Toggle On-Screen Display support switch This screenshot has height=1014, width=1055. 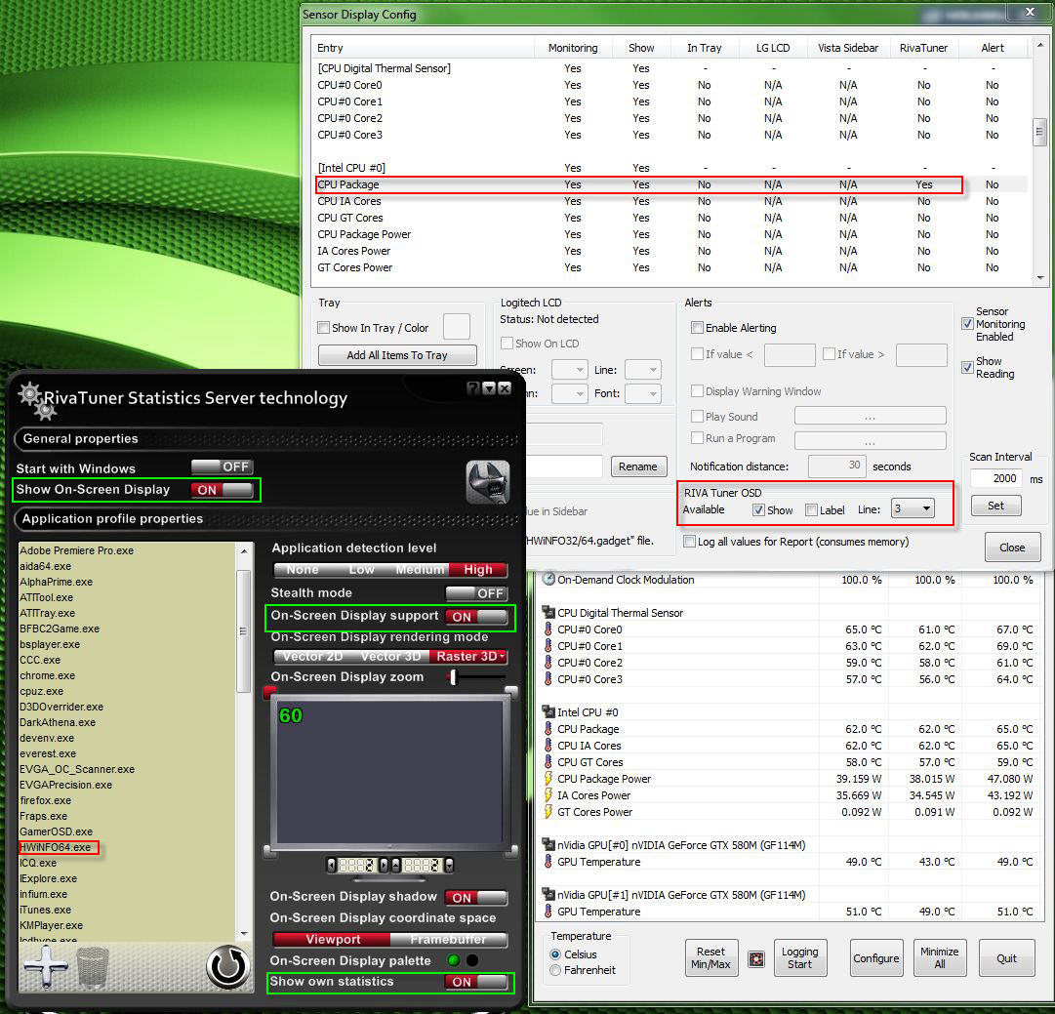tap(476, 617)
